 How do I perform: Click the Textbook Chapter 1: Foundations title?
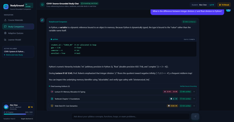[x=67, y=99]
